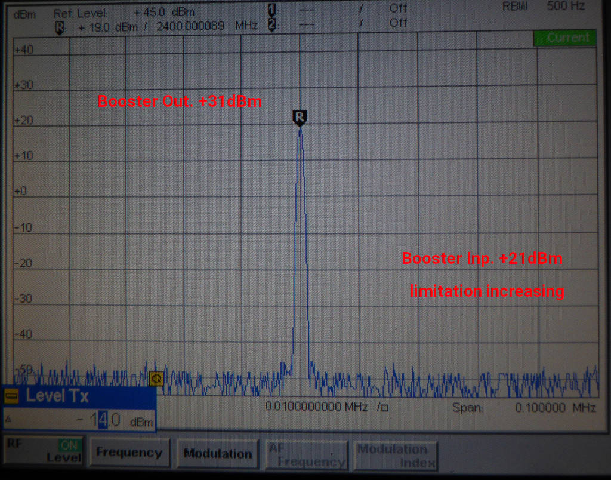Viewport: 611px width, 480px height.
Task: Click the yellow marker icon on the noise floor
Action: (157, 379)
